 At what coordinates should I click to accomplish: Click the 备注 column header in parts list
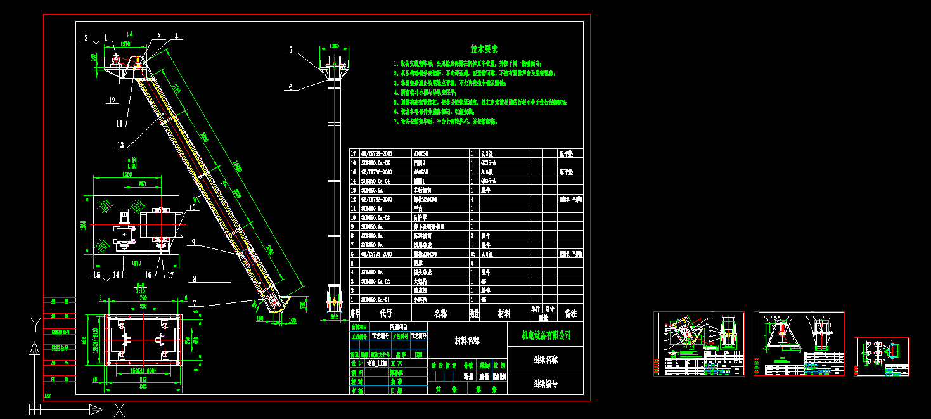click(570, 313)
